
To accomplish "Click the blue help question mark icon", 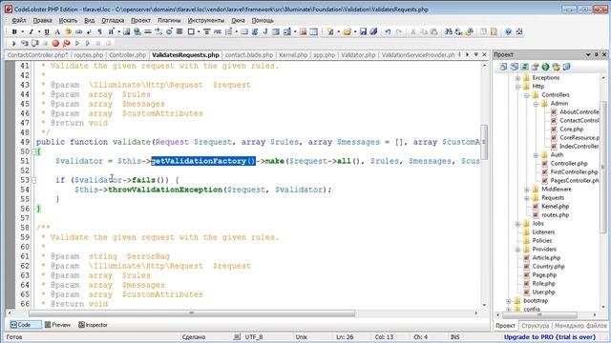I will point(508,31).
